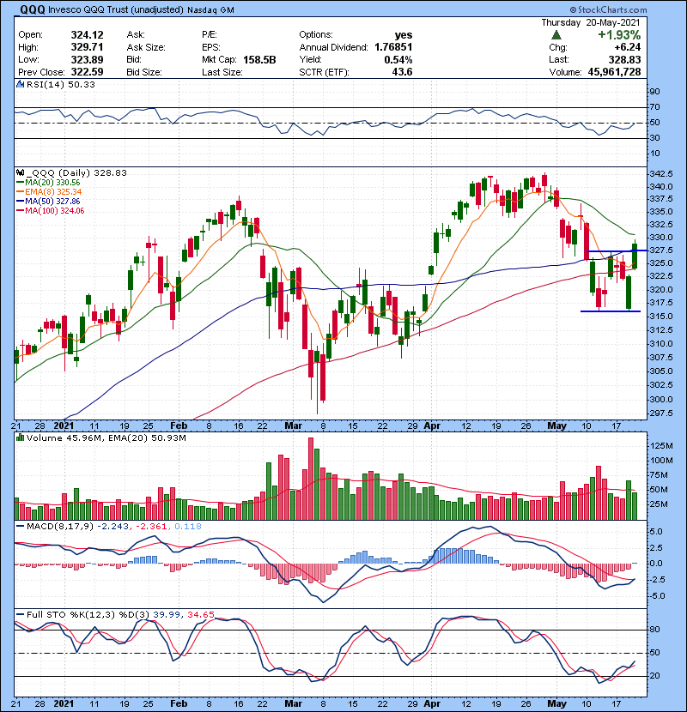The width and height of the screenshot is (687, 712).
Task: Click the line marker before MACD(8,17,9)
Action: 20,527
